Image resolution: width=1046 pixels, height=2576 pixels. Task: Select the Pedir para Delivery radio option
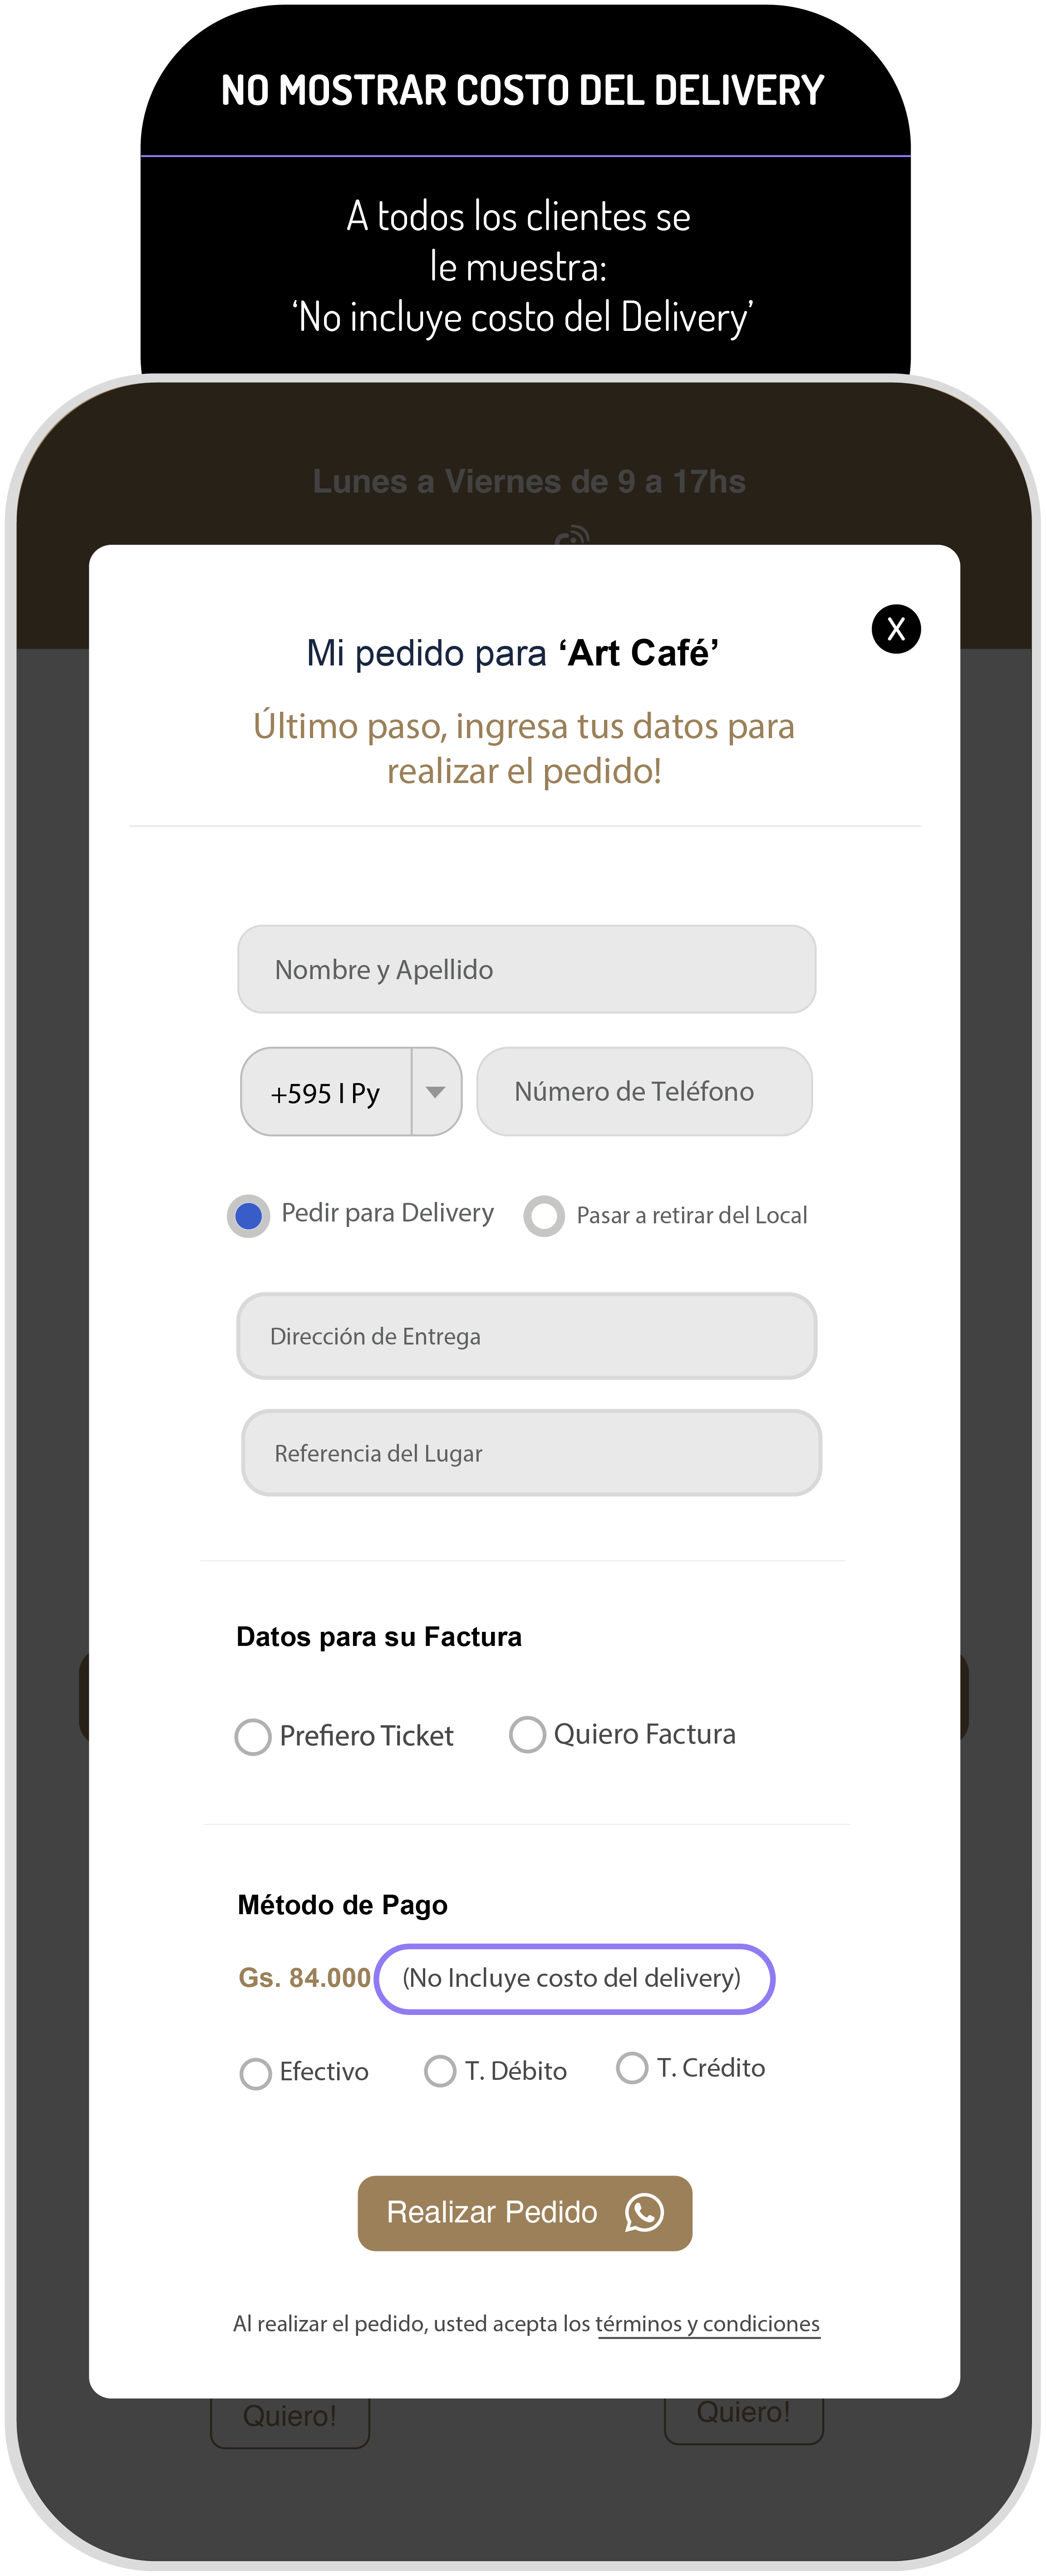[x=249, y=1216]
